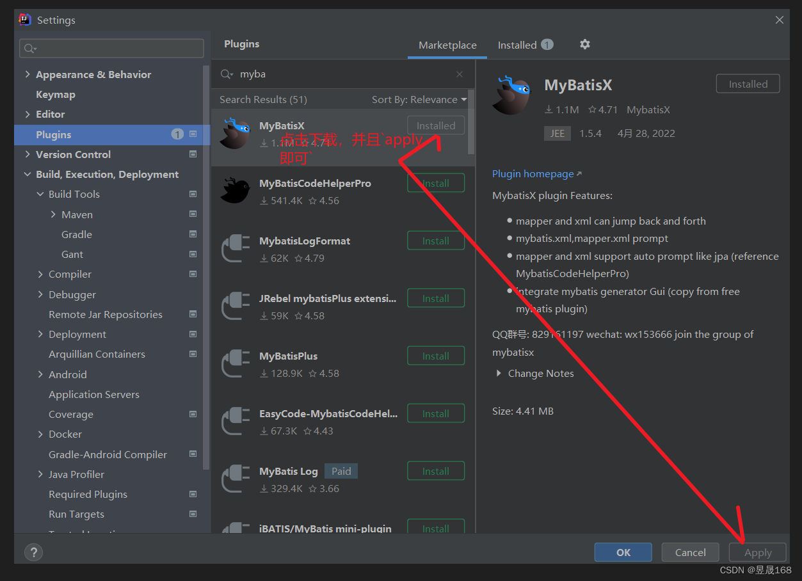The height and width of the screenshot is (581, 802).
Task: Click the settings search field
Action: pos(112,48)
